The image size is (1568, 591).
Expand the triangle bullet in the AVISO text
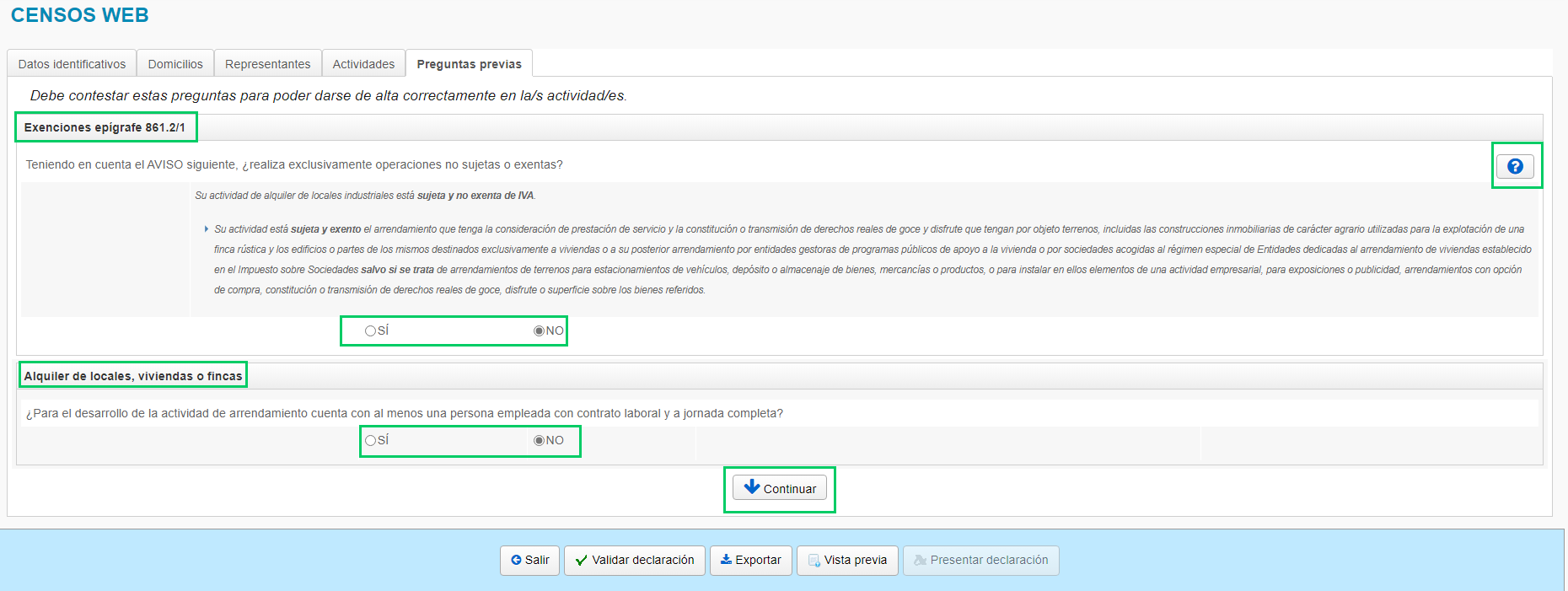coord(206,229)
